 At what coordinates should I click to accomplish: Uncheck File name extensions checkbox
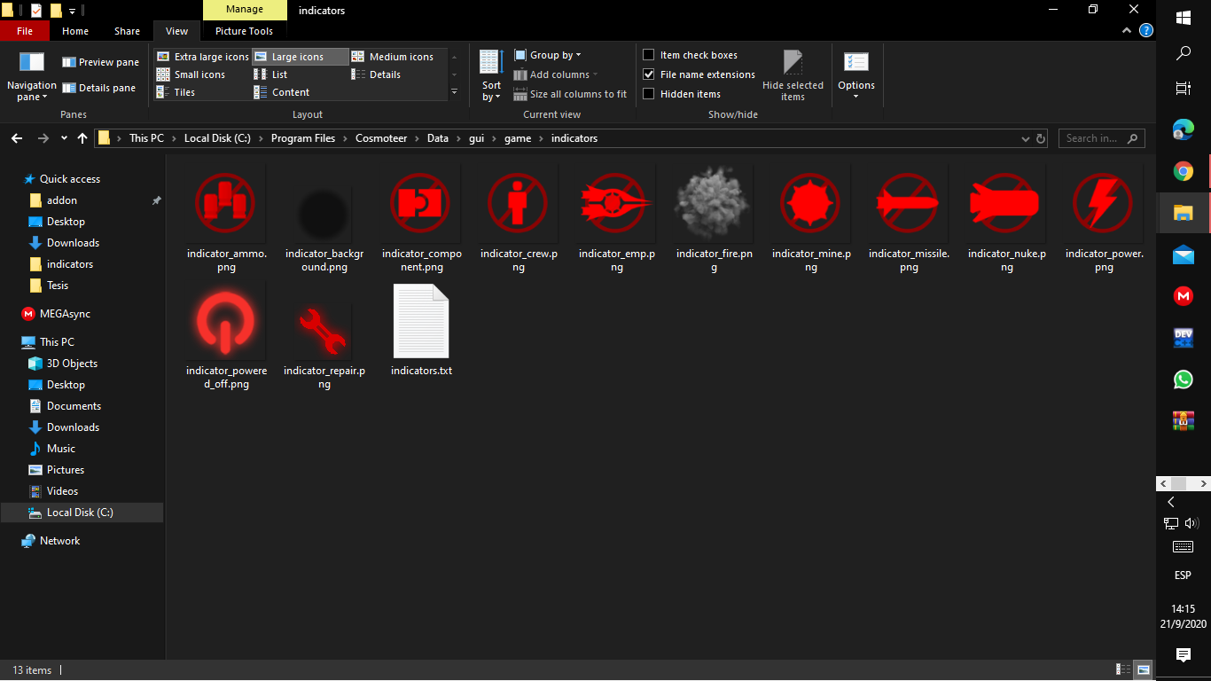(649, 74)
